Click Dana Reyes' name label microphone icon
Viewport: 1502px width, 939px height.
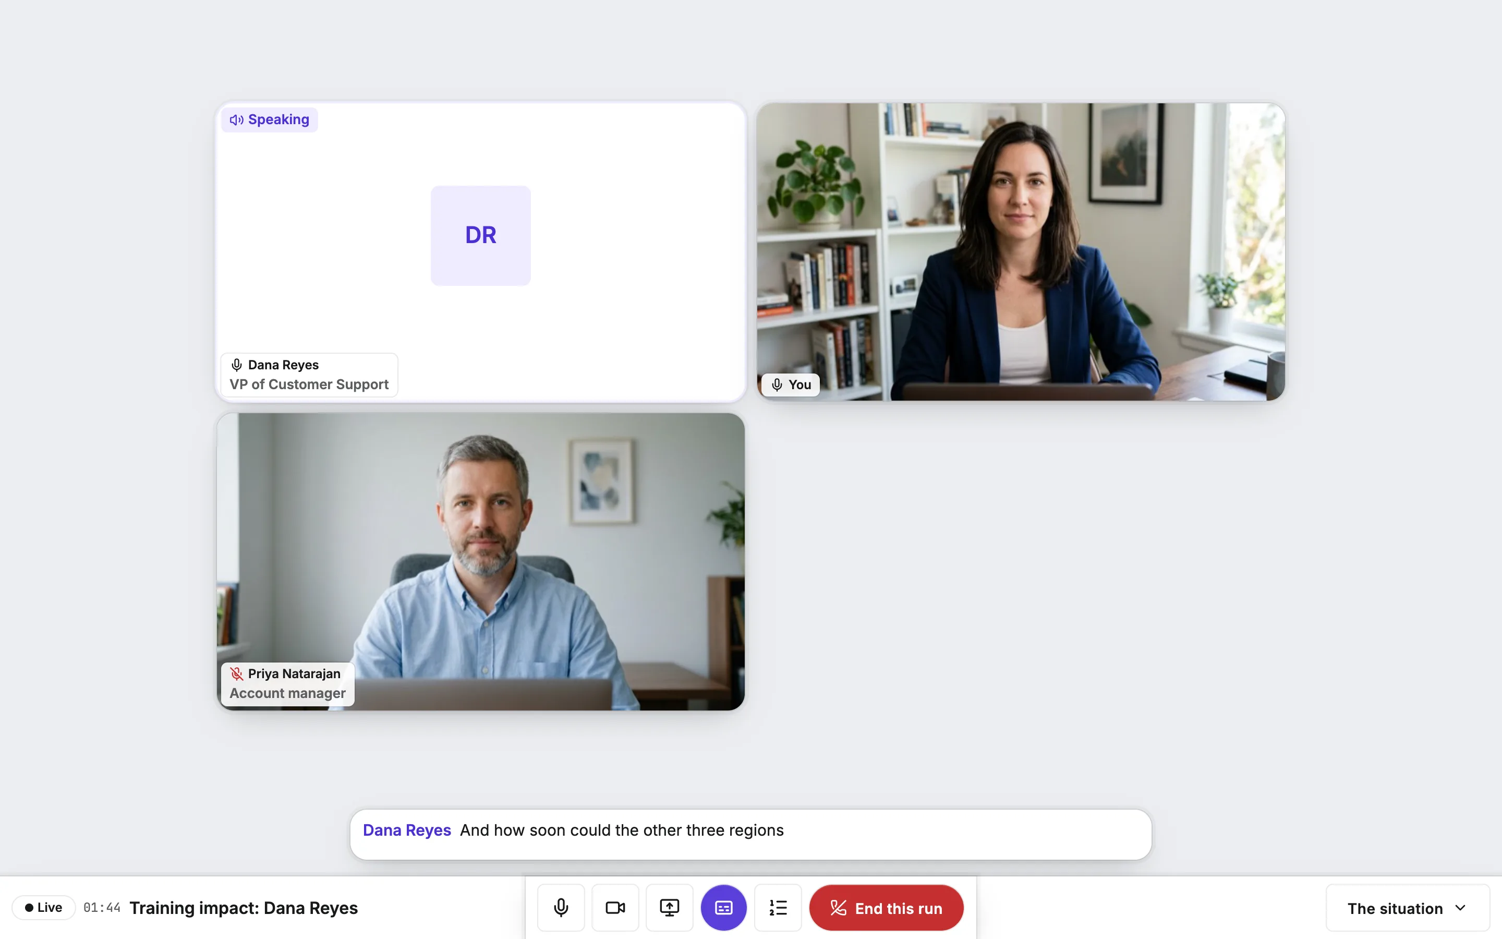coord(236,365)
